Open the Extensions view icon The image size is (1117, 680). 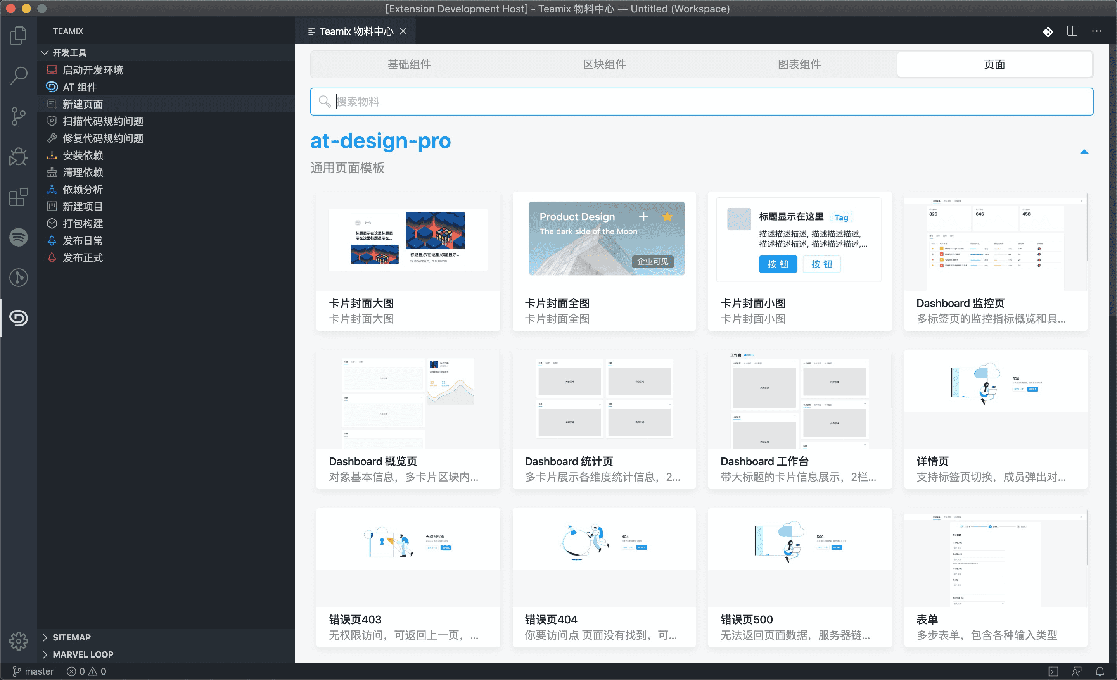18,197
